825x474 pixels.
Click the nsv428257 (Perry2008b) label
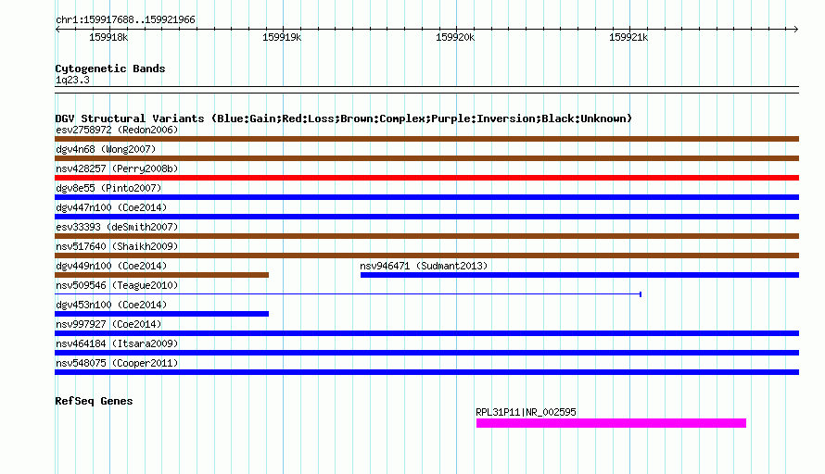point(117,168)
